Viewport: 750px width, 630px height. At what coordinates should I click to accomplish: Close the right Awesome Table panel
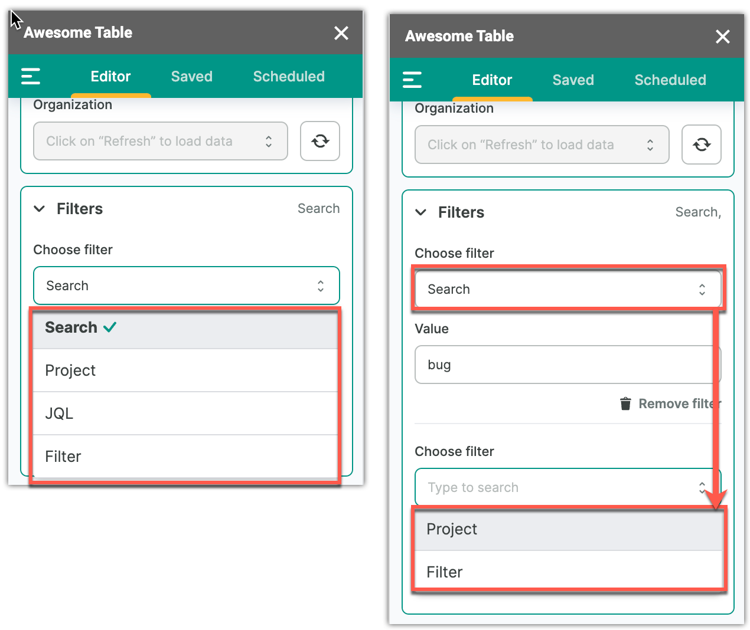(x=723, y=37)
